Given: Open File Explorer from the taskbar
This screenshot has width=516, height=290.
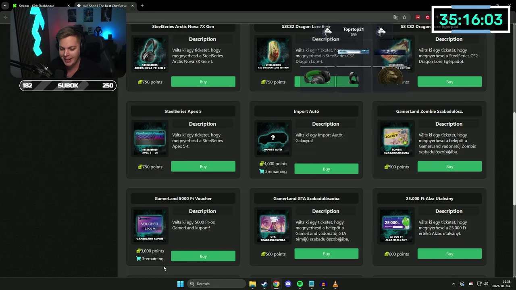Looking at the screenshot, I should [252, 284].
